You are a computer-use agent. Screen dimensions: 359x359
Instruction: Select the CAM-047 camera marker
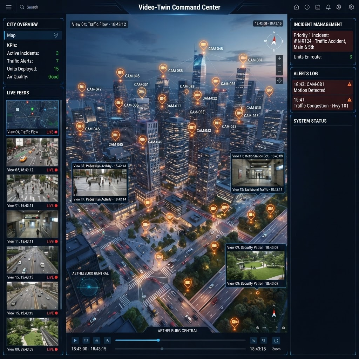tap(82, 87)
